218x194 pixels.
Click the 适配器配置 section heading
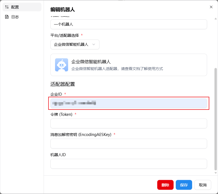point(63,84)
